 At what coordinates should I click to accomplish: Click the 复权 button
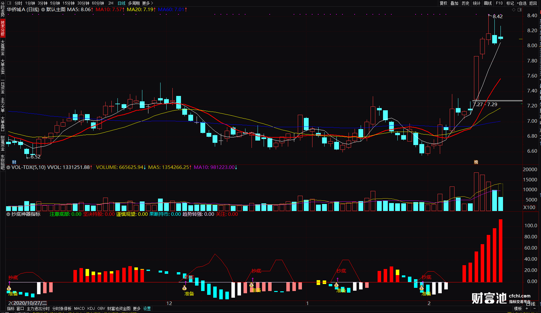(x=443, y=3)
